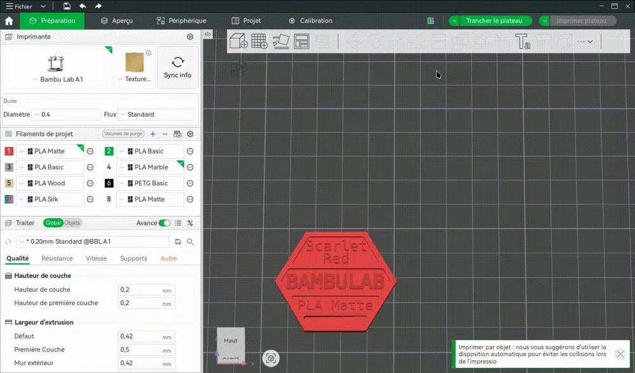Select the Rotate tool in the toolbar
The height and width of the screenshot is (373, 635).
point(376,41)
